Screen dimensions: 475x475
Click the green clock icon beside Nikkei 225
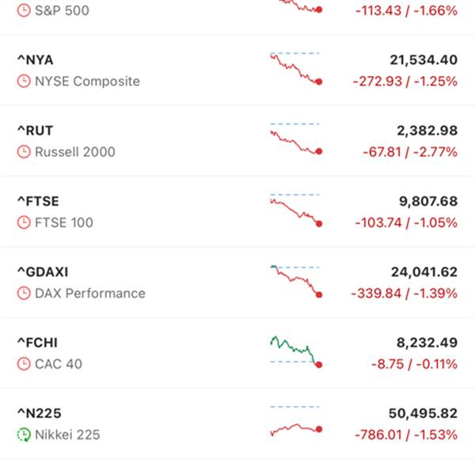click(23, 435)
